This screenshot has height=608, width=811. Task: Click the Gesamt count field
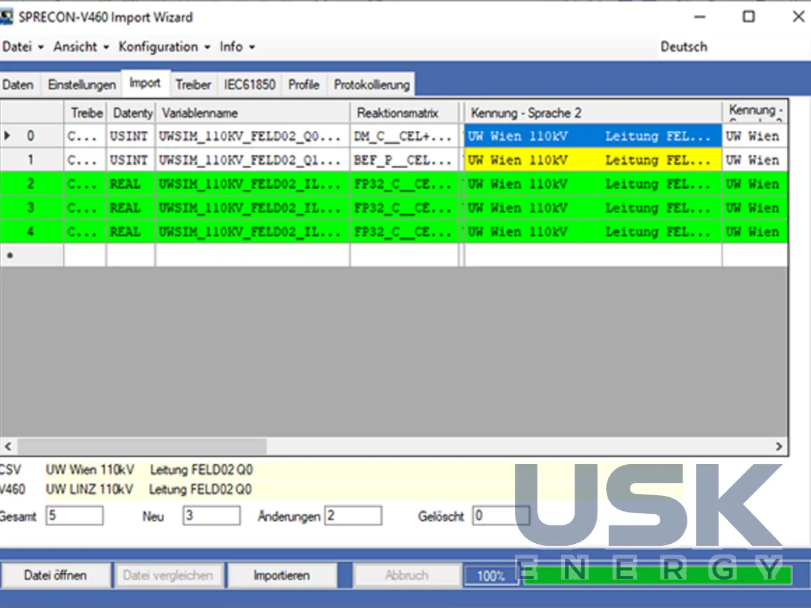(74, 516)
